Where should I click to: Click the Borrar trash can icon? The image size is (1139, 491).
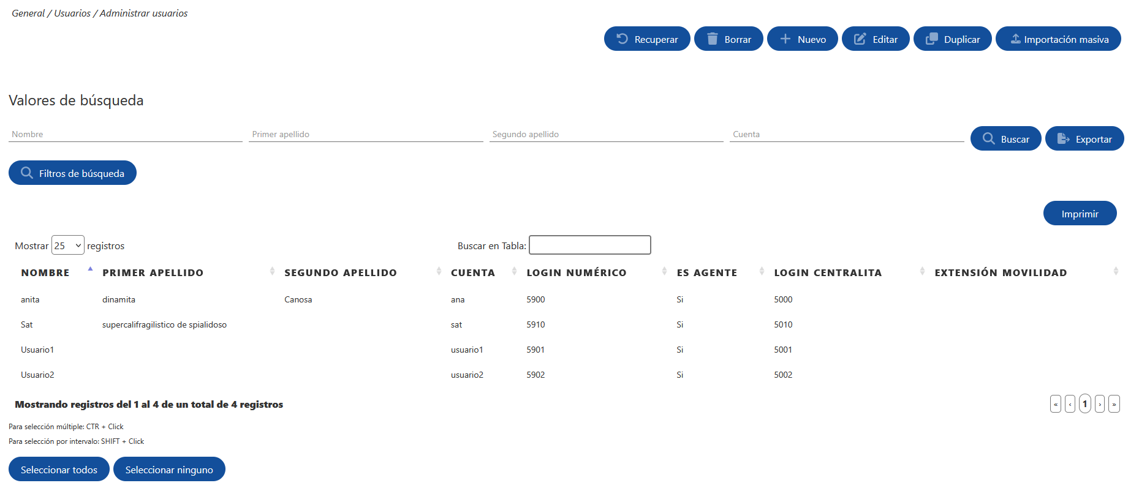pos(712,39)
